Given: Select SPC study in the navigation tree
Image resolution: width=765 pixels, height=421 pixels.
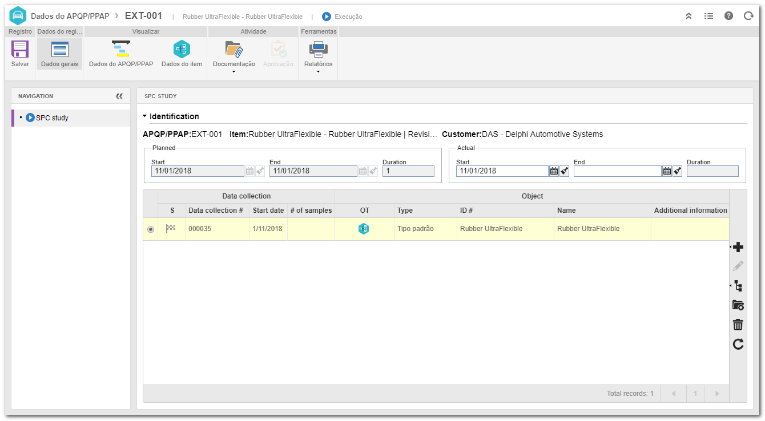Looking at the screenshot, I should [x=52, y=118].
